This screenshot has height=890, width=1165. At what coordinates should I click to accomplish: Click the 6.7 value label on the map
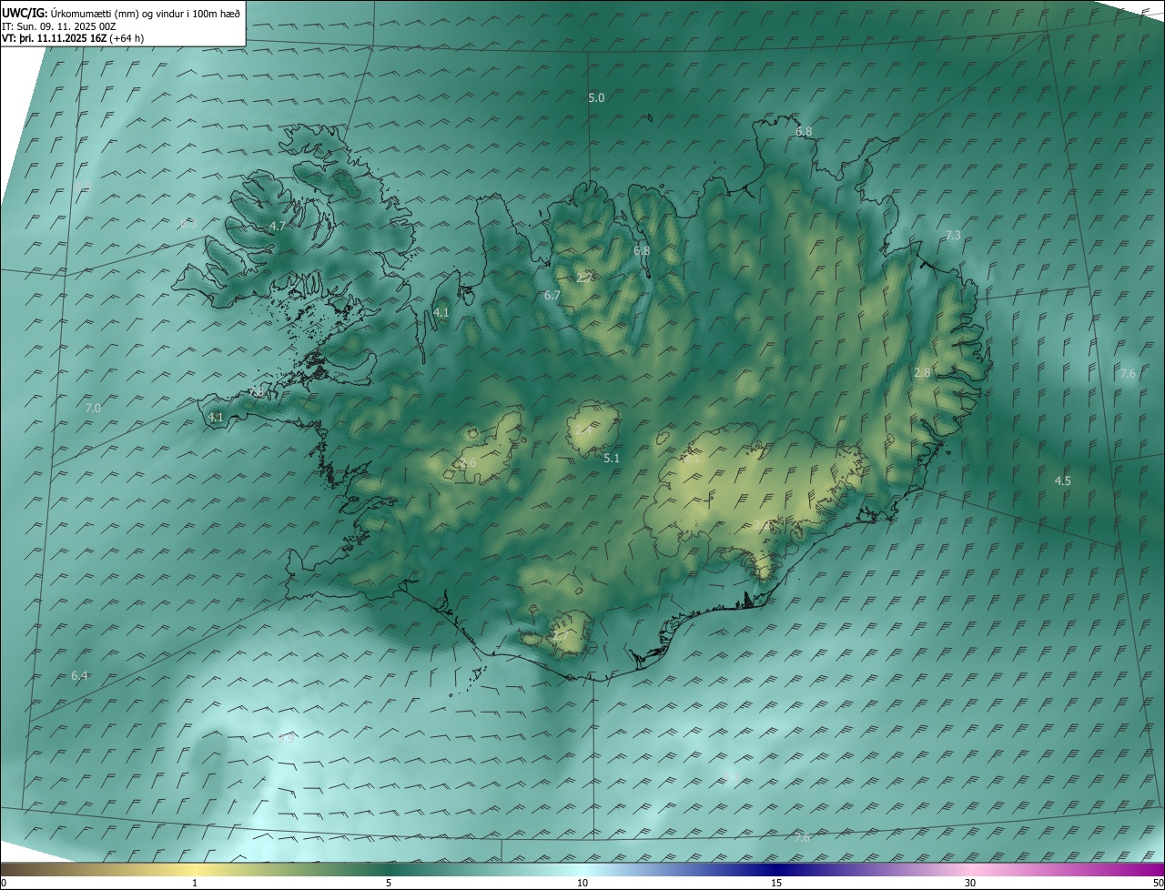point(552,296)
